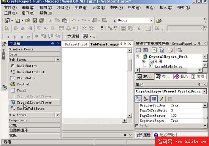Switch to 目录 contents tab

181,77
